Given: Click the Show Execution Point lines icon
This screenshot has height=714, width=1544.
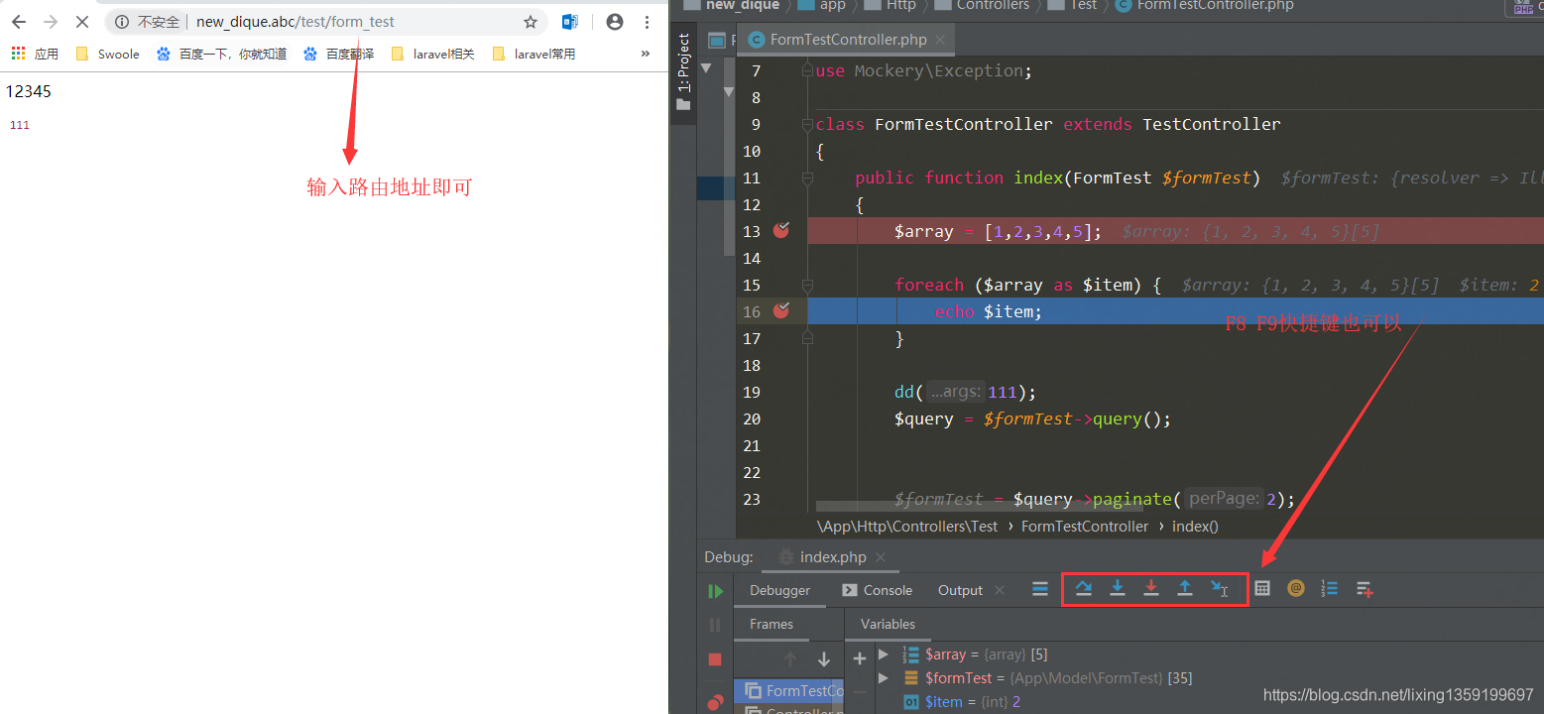Looking at the screenshot, I should [1040, 589].
